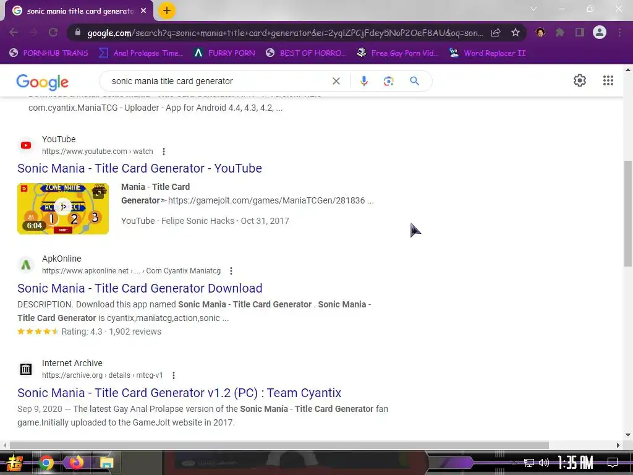Open the Chrome profile avatar
The image size is (633, 475).
click(x=600, y=32)
